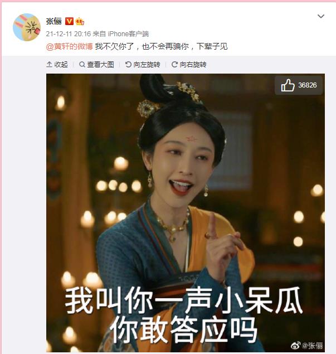Image resolution: width=336 pixels, height=354 pixels.
Task: Click the membership crown badge icon
Action: [x=80, y=21]
